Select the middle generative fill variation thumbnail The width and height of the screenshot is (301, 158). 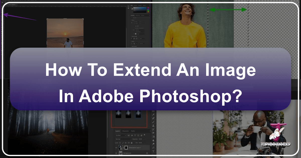[x=129, y=115]
